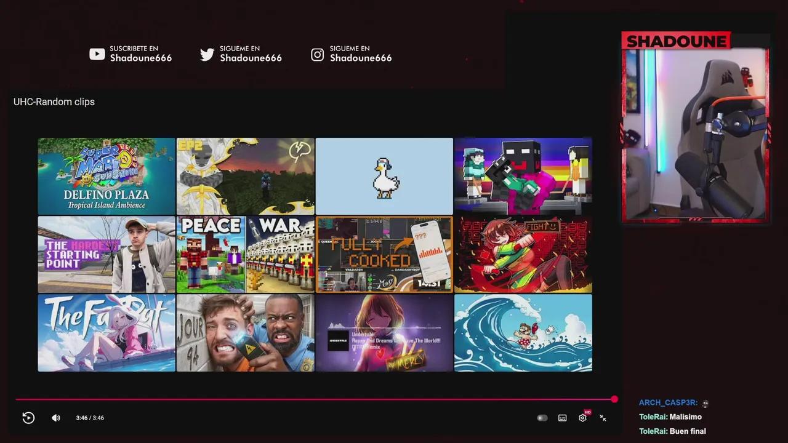
Task: Click the ToleRai Buen final chat message
Action: (x=672, y=431)
